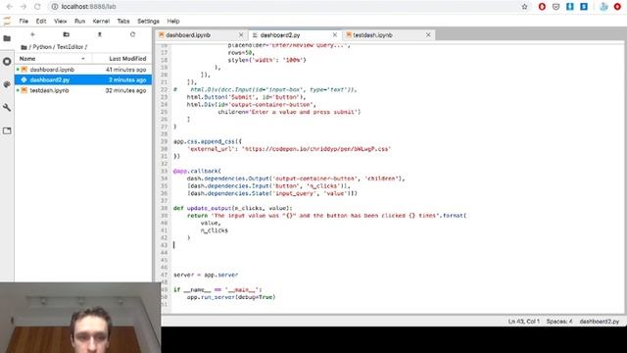Viewport: 627px width, 353px height.
Task: Click the folder icon in breadcrumb path
Action: tap(24, 47)
